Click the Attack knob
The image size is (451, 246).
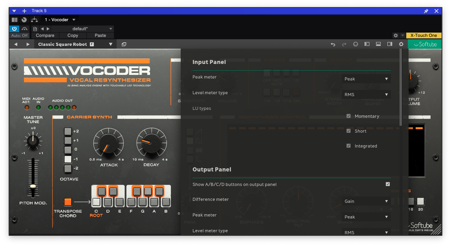(108, 143)
